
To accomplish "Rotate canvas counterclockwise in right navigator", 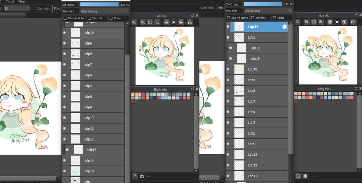I will coord(330,22).
